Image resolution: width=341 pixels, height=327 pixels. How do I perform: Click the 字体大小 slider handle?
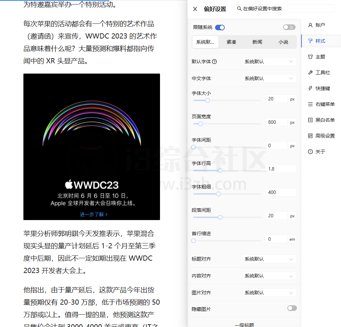click(207, 100)
